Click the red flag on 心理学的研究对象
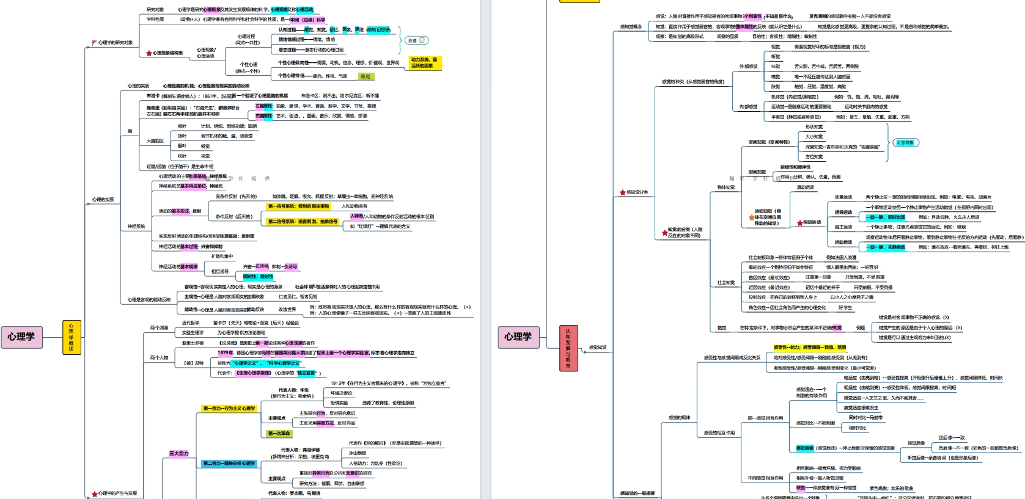 point(94,43)
